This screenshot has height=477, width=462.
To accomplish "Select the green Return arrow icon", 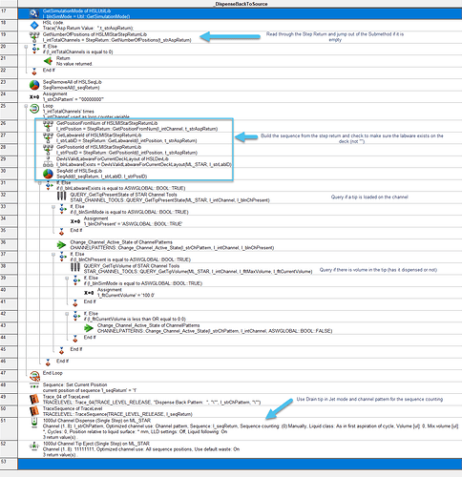I will pos(48,61).
